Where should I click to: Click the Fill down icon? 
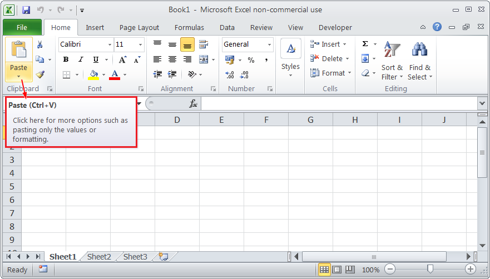pyautogui.click(x=365, y=58)
